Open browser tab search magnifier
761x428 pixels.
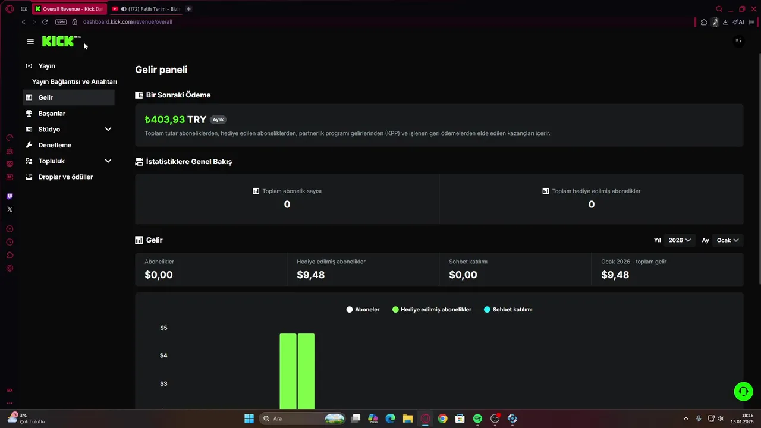[x=719, y=9]
